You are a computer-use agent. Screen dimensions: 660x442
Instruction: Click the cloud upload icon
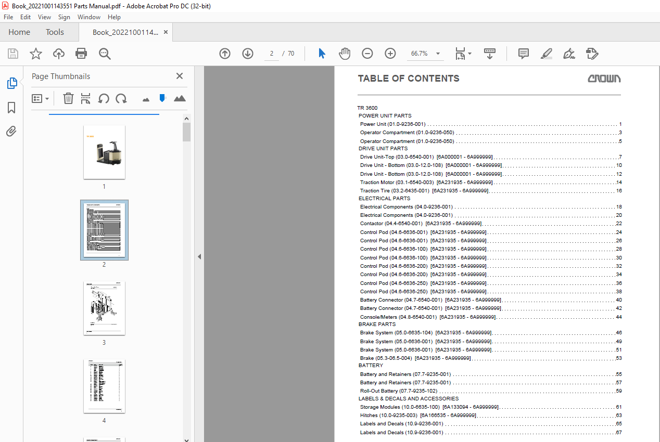(59, 54)
